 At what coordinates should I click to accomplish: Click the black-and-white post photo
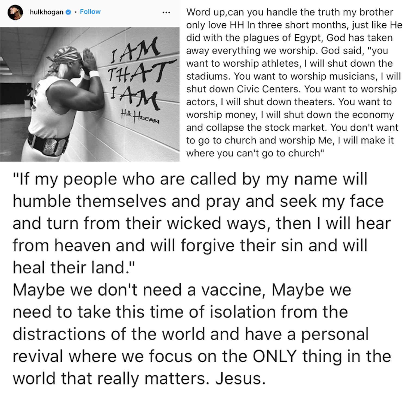(x=90, y=94)
